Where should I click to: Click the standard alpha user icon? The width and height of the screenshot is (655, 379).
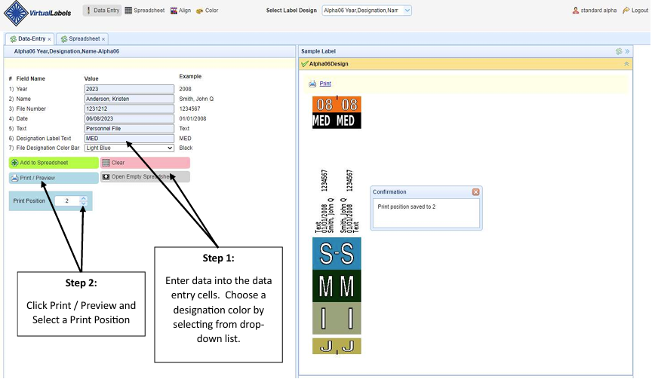click(x=576, y=11)
